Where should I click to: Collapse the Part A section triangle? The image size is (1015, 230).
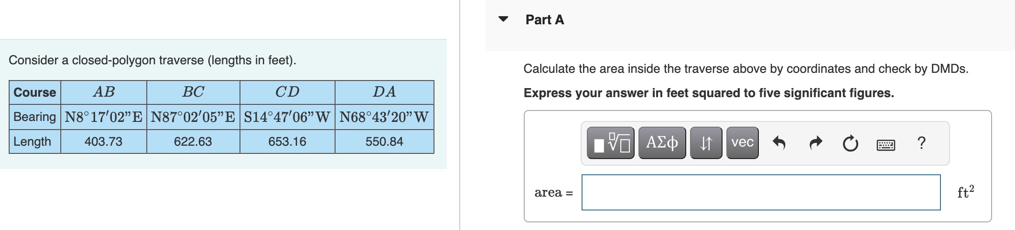click(503, 20)
